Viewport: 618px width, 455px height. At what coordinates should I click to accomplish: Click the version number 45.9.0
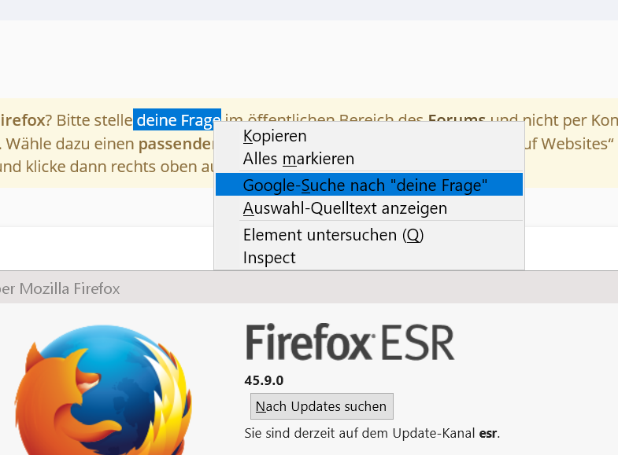coord(264,380)
